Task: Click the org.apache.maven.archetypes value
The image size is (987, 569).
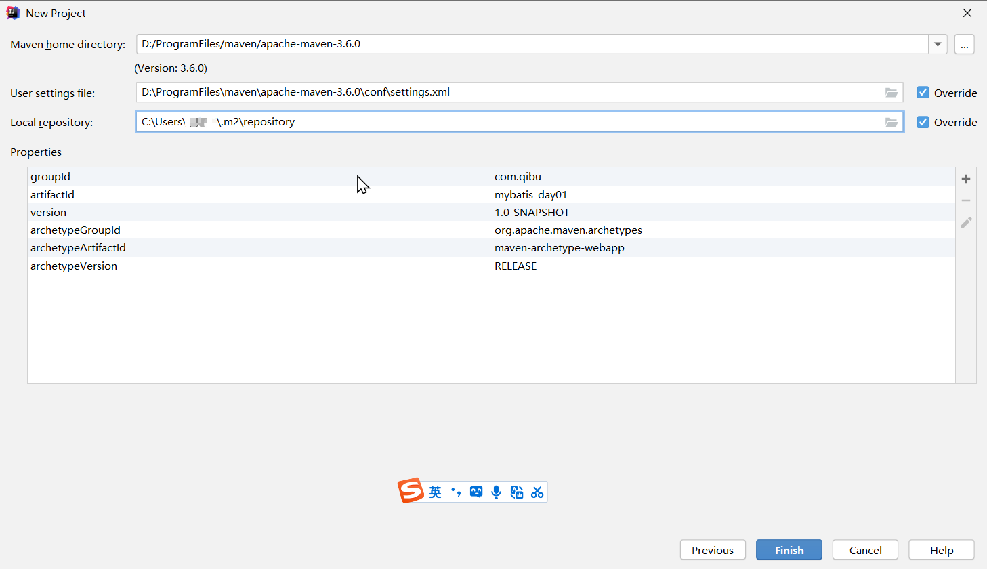Action: pos(568,230)
